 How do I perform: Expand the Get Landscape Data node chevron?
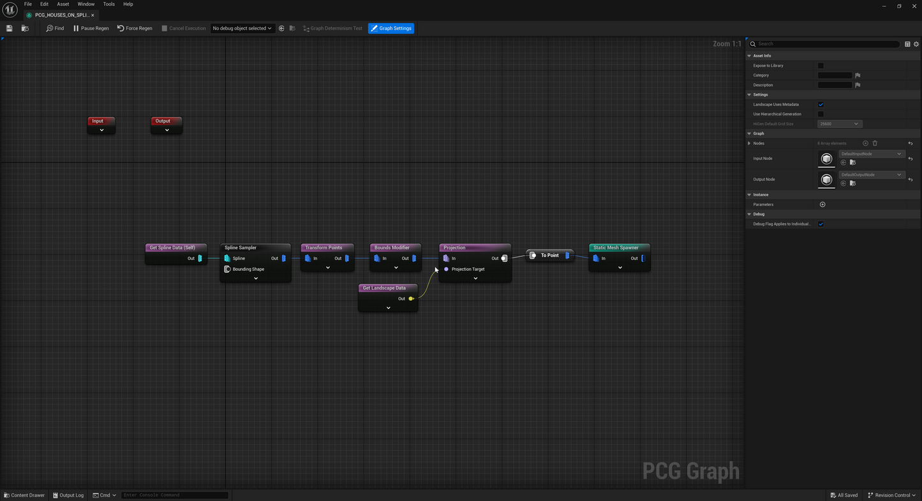click(x=388, y=308)
